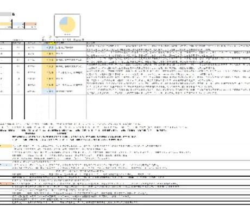Select the bright yellow highlighted table header cell
Screen dimensions: 250x206
pyautogui.click(x=52, y=43)
